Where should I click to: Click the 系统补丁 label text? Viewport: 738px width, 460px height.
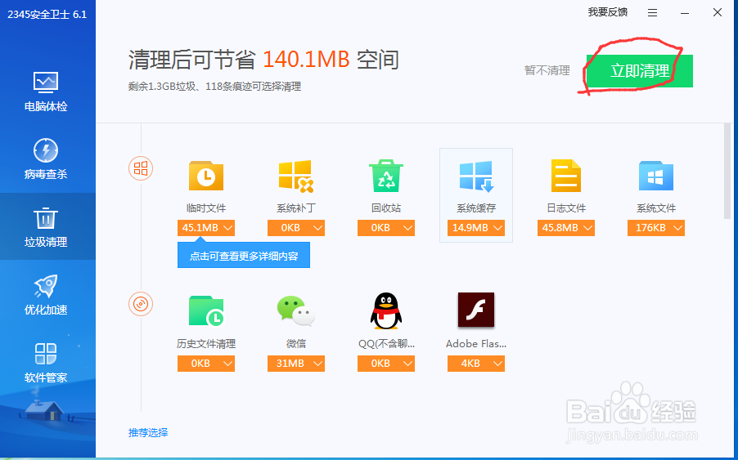tap(295, 208)
